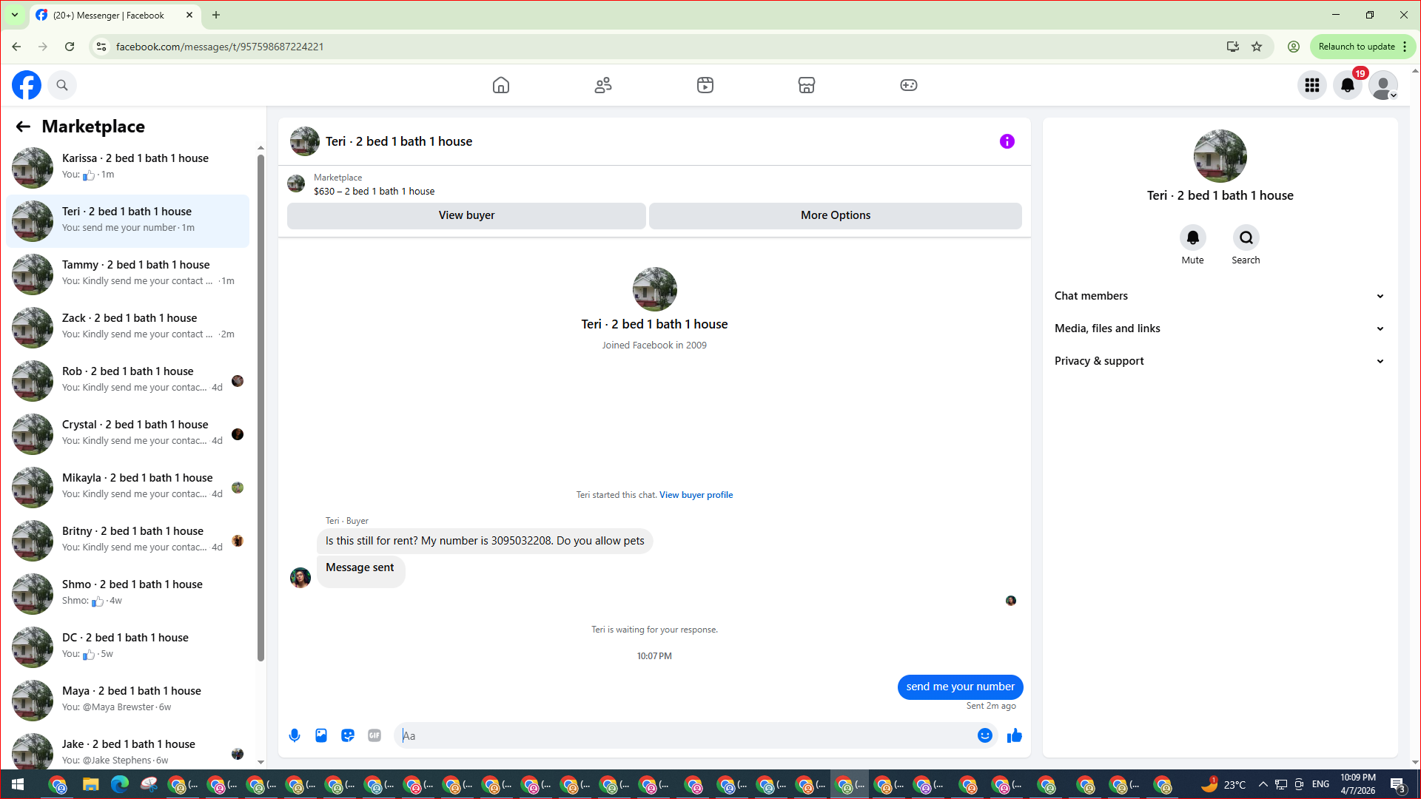Open Facebook search magnifier

pos(62,85)
